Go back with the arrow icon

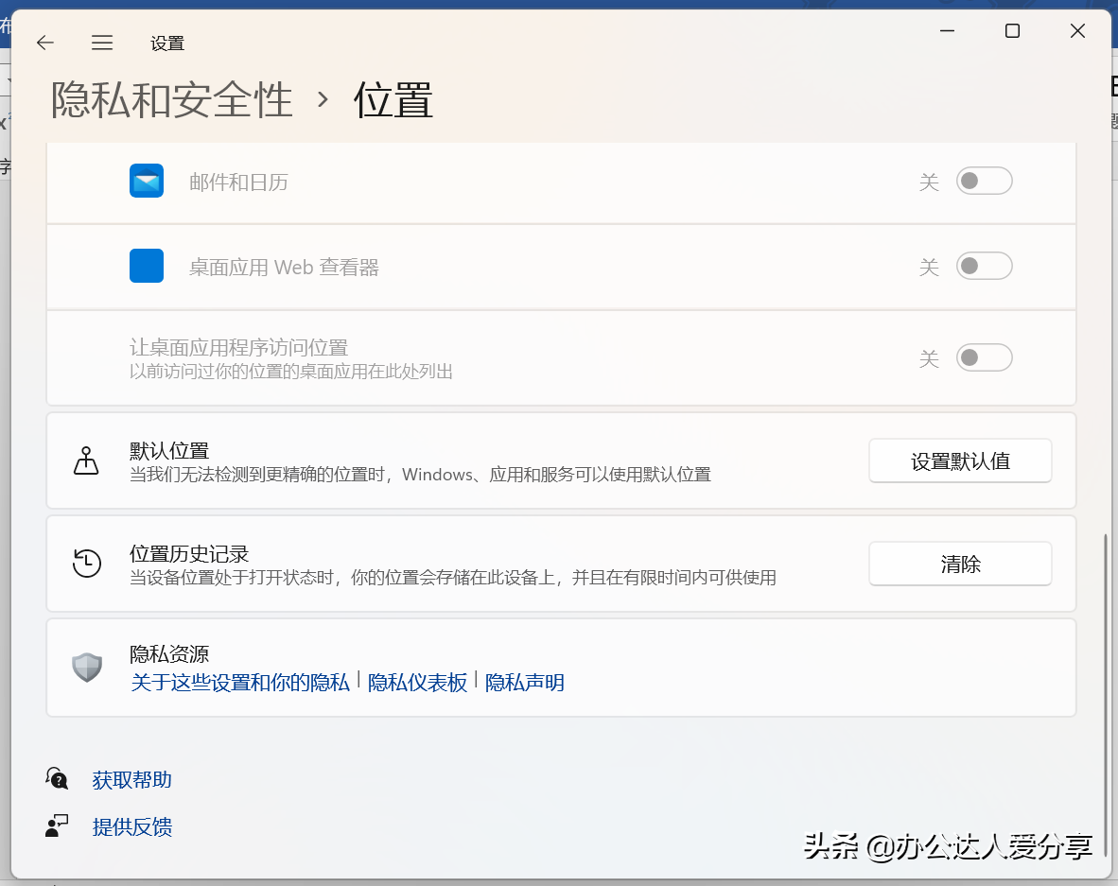tap(44, 43)
